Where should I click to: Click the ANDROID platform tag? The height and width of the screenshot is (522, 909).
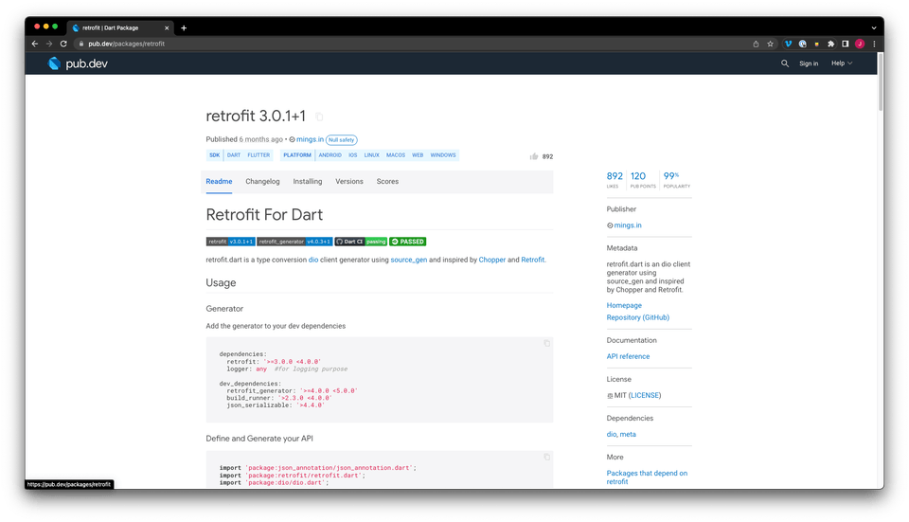click(330, 155)
